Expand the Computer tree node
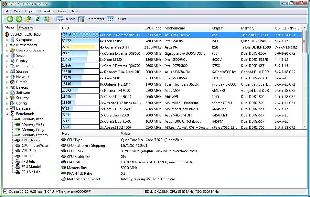 click(x=7, y=40)
